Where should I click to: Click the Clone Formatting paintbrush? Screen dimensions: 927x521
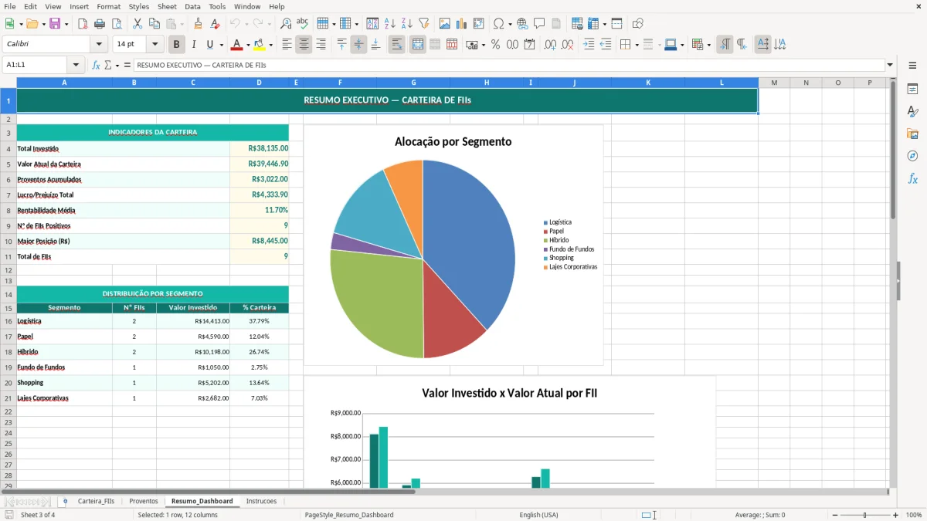pyautogui.click(x=198, y=24)
